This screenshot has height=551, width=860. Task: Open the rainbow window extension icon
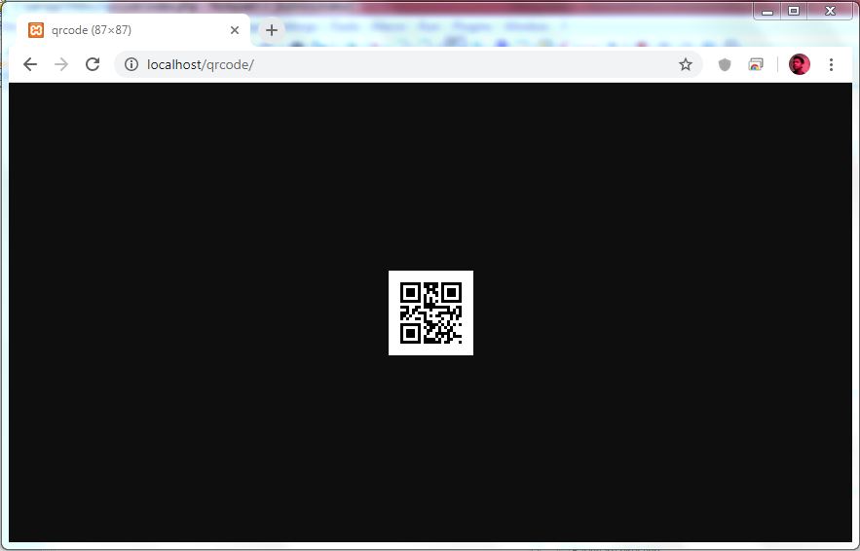click(x=756, y=64)
